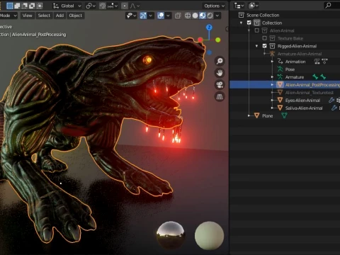Expand the Eyes-Alien-Animal object row
This screenshot has height=255, width=340.
click(x=272, y=101)
